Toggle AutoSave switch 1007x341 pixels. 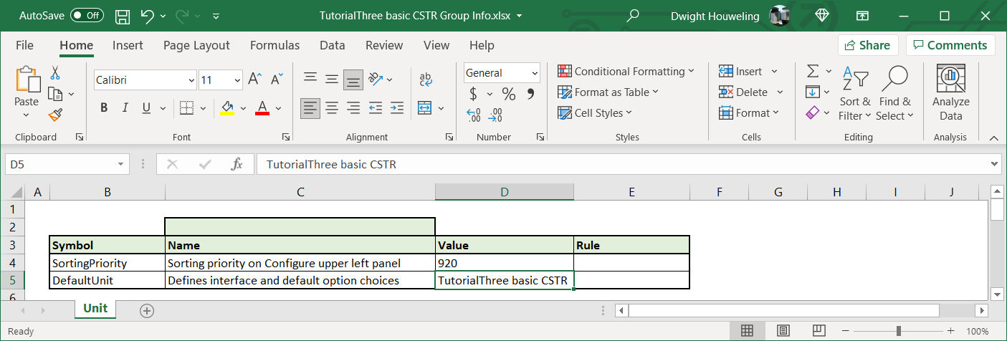[86, 16]
